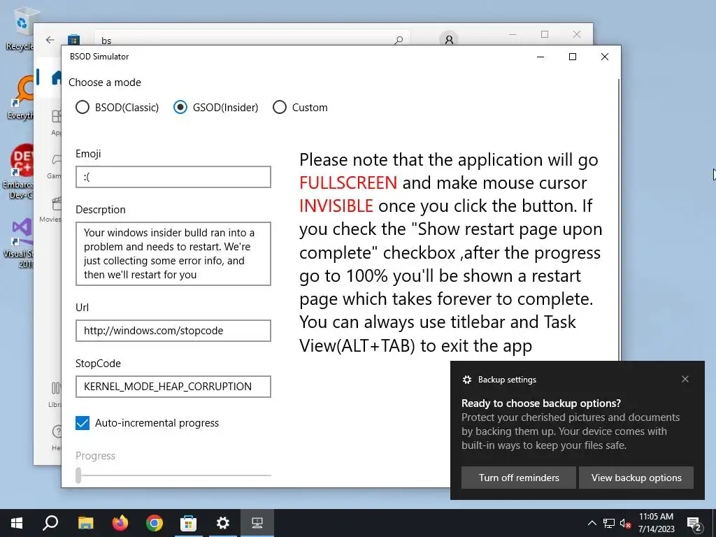Click the muted volume tray icon
The height and width of the screenshot is (537, 716).
tap(625, 523)
